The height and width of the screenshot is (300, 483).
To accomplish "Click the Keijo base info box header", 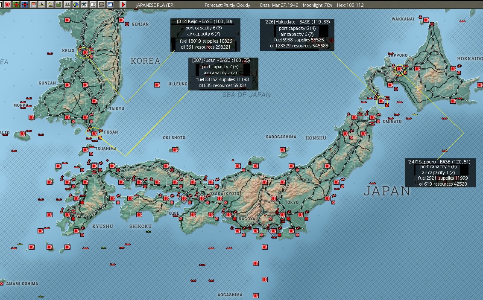I will pyautogui.click(x=205, y=21).
